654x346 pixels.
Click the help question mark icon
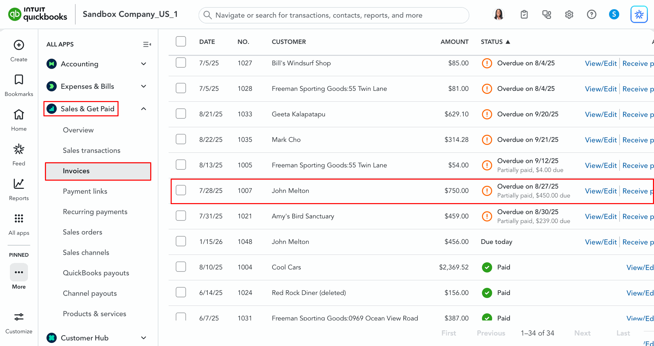pos(591,15)
